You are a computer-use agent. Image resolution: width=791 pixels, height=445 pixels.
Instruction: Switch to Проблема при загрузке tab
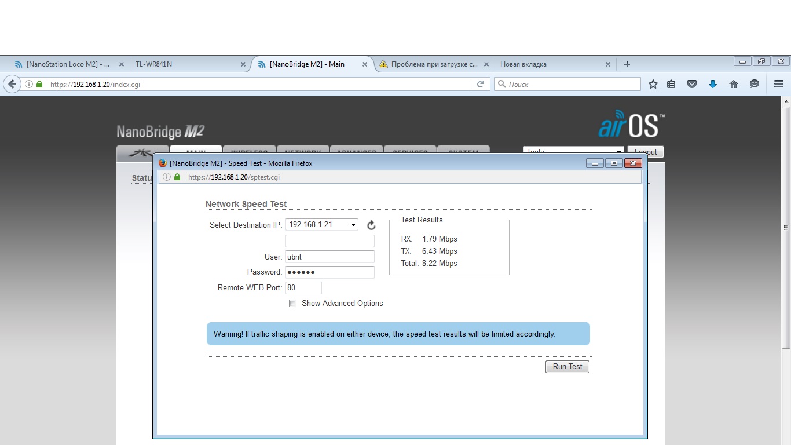[434, 64]
